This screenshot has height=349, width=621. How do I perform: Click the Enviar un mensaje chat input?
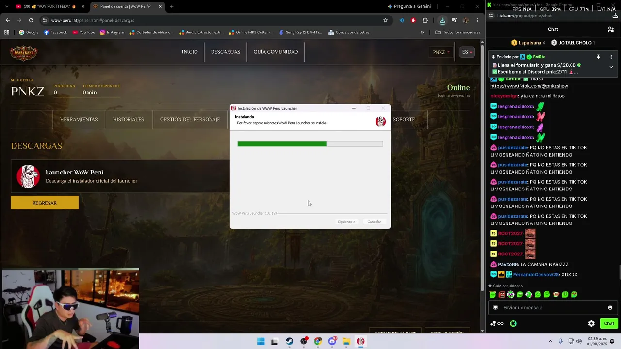(552, 307)
